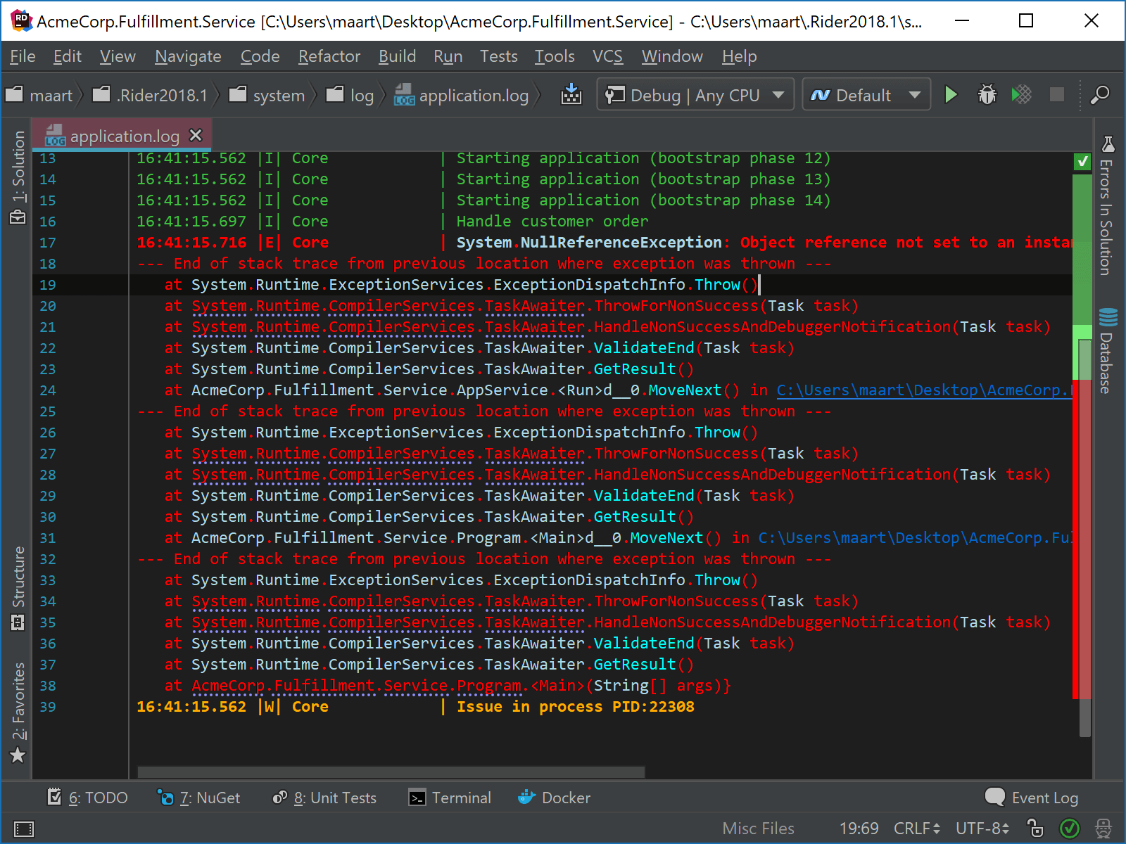Screen dimensions: 1126x844
Task: Click the 19:69 caret position indicator
Action: [859, 829]
